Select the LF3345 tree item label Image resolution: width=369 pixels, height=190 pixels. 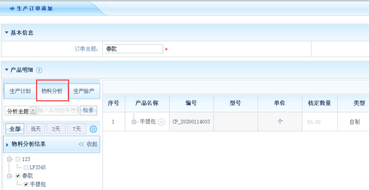(x=37, y=168)
